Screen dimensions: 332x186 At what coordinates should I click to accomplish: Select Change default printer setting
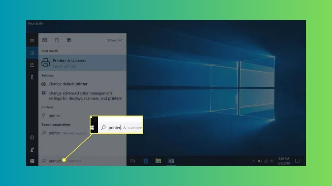click(x=68, y=84)
